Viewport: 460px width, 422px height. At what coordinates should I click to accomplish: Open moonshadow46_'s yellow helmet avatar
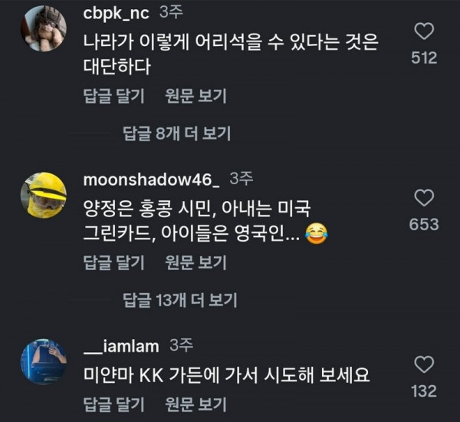click(47, 196)
